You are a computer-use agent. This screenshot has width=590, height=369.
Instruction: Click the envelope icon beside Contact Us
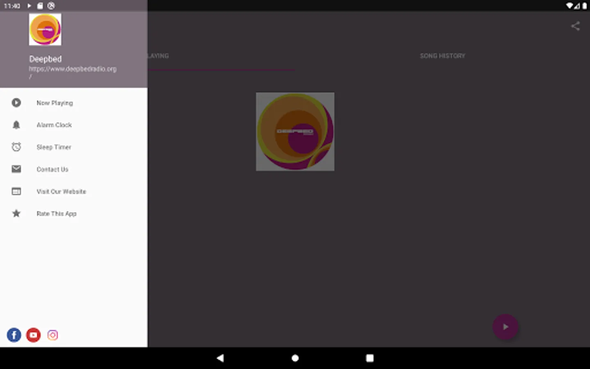tap(16, 169)
